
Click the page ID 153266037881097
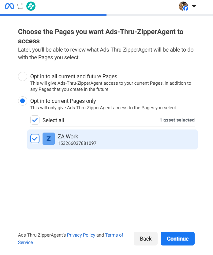77,143
